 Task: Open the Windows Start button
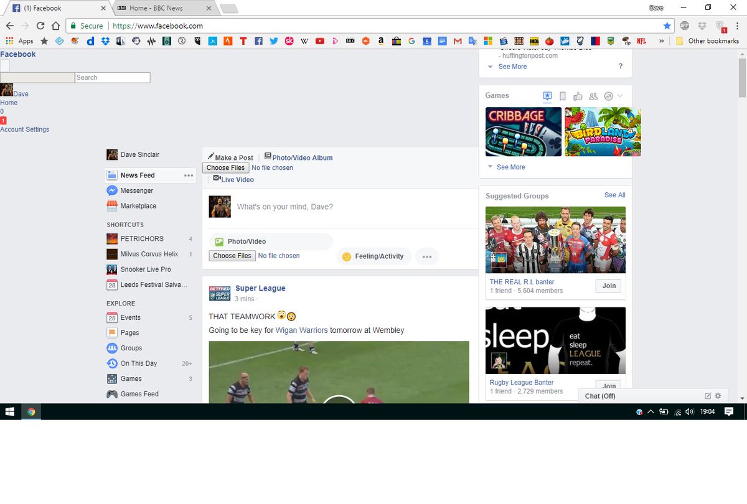click(10, 412)
